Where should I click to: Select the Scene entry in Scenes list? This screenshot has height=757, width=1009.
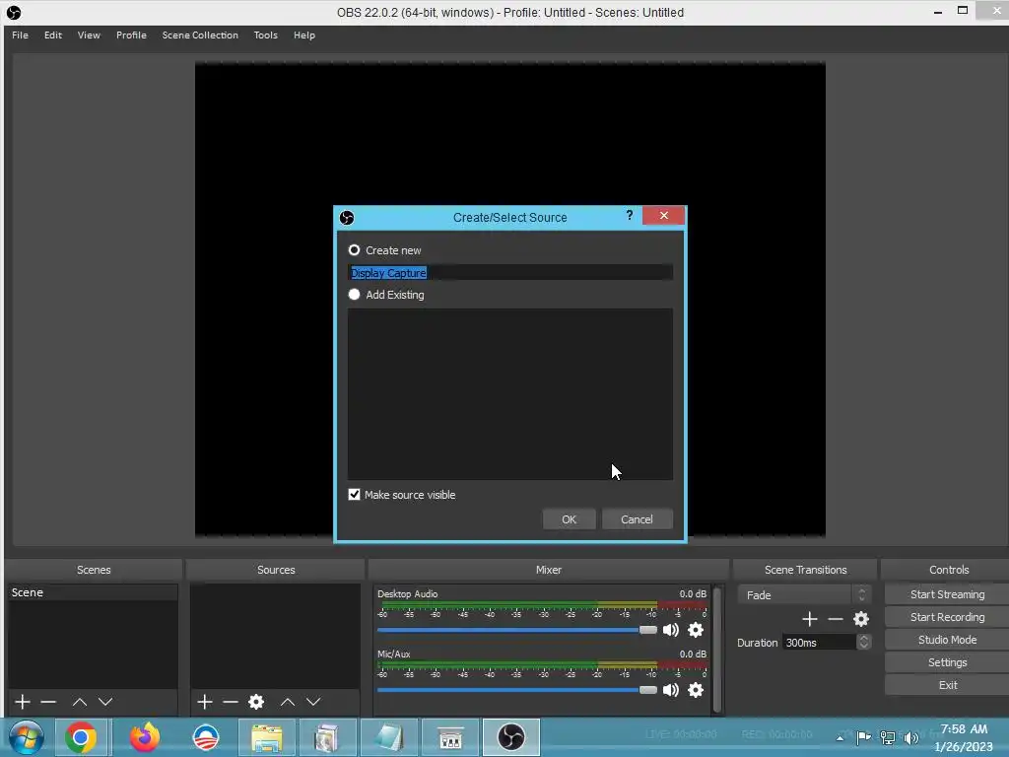[93, 592]
